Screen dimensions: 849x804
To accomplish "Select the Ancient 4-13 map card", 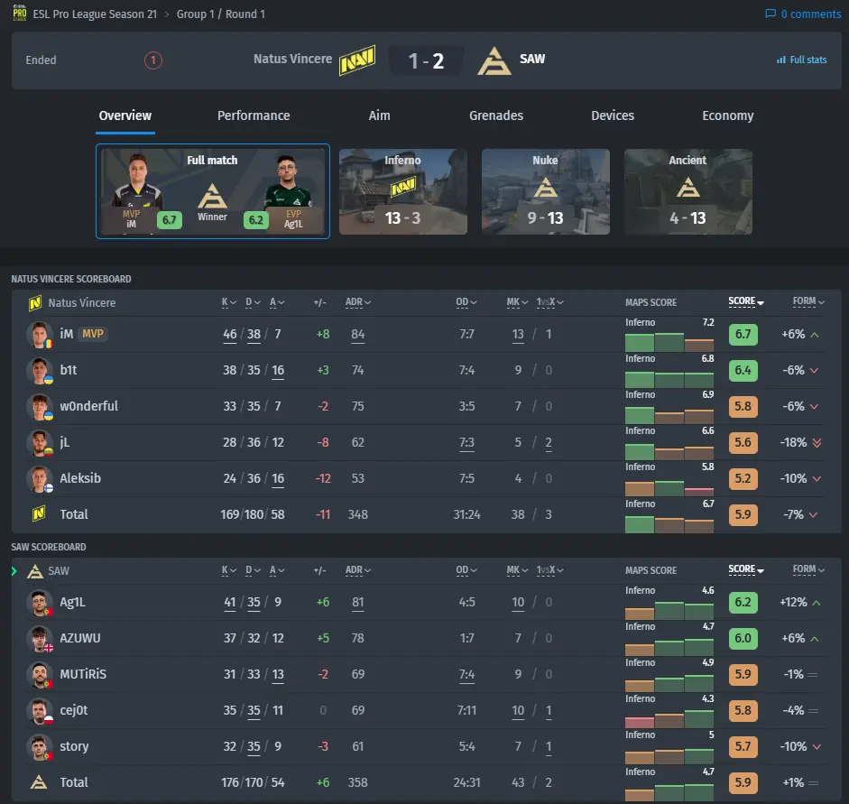I will [x=688, y=191].
